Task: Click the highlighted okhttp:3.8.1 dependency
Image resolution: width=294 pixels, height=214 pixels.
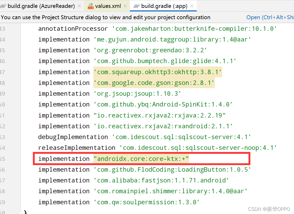Action: click(158, 72)
